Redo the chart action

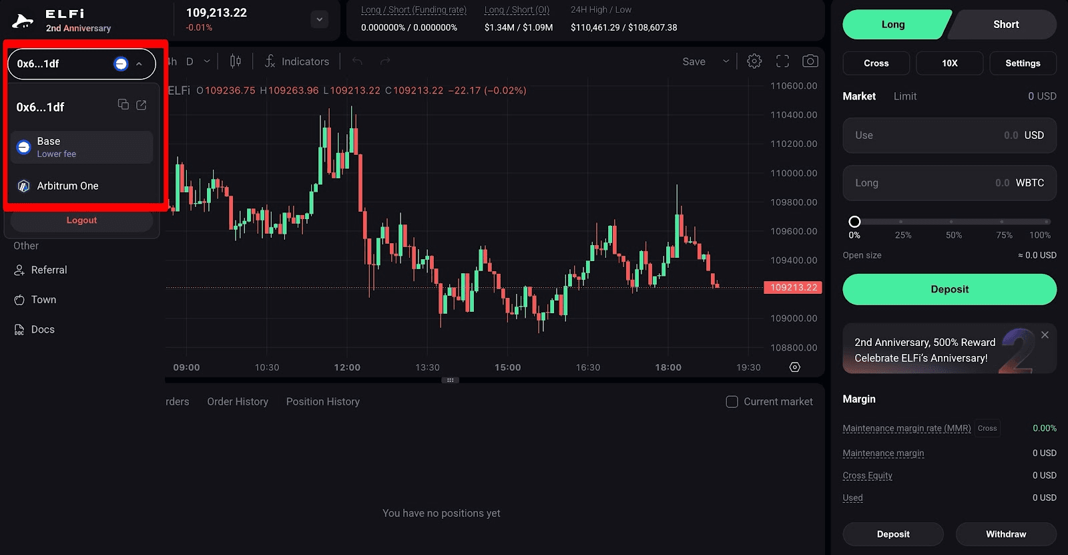click(x=385, y=61)
